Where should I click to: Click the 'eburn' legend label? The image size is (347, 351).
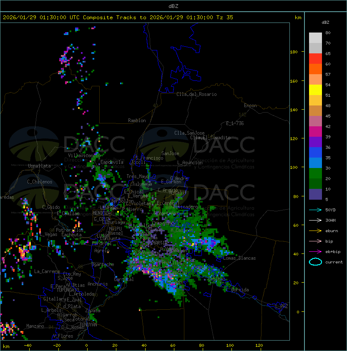coord(332,231)
